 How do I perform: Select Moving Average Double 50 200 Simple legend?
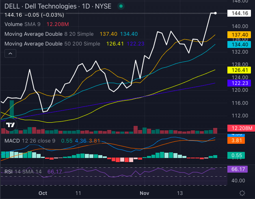pyautogui.click(x=52, y=44)
